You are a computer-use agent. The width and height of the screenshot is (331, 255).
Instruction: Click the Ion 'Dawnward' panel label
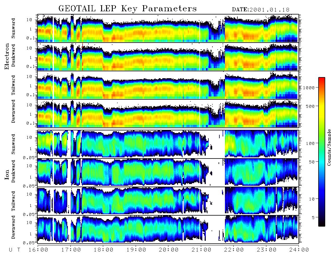click(13, 227)
